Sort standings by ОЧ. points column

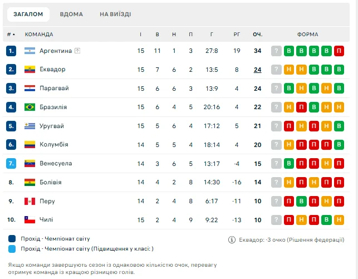(257, 35)
